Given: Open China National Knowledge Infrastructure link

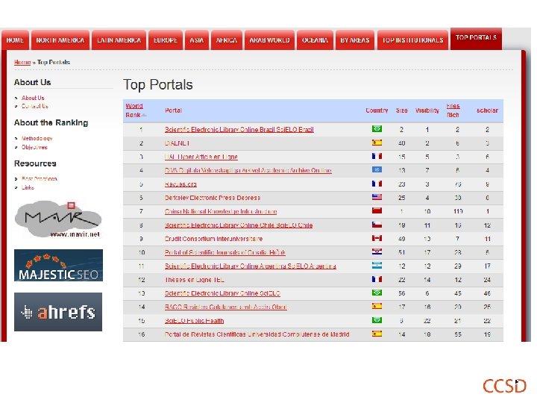Looking at the screenshot, I should 221,211.
